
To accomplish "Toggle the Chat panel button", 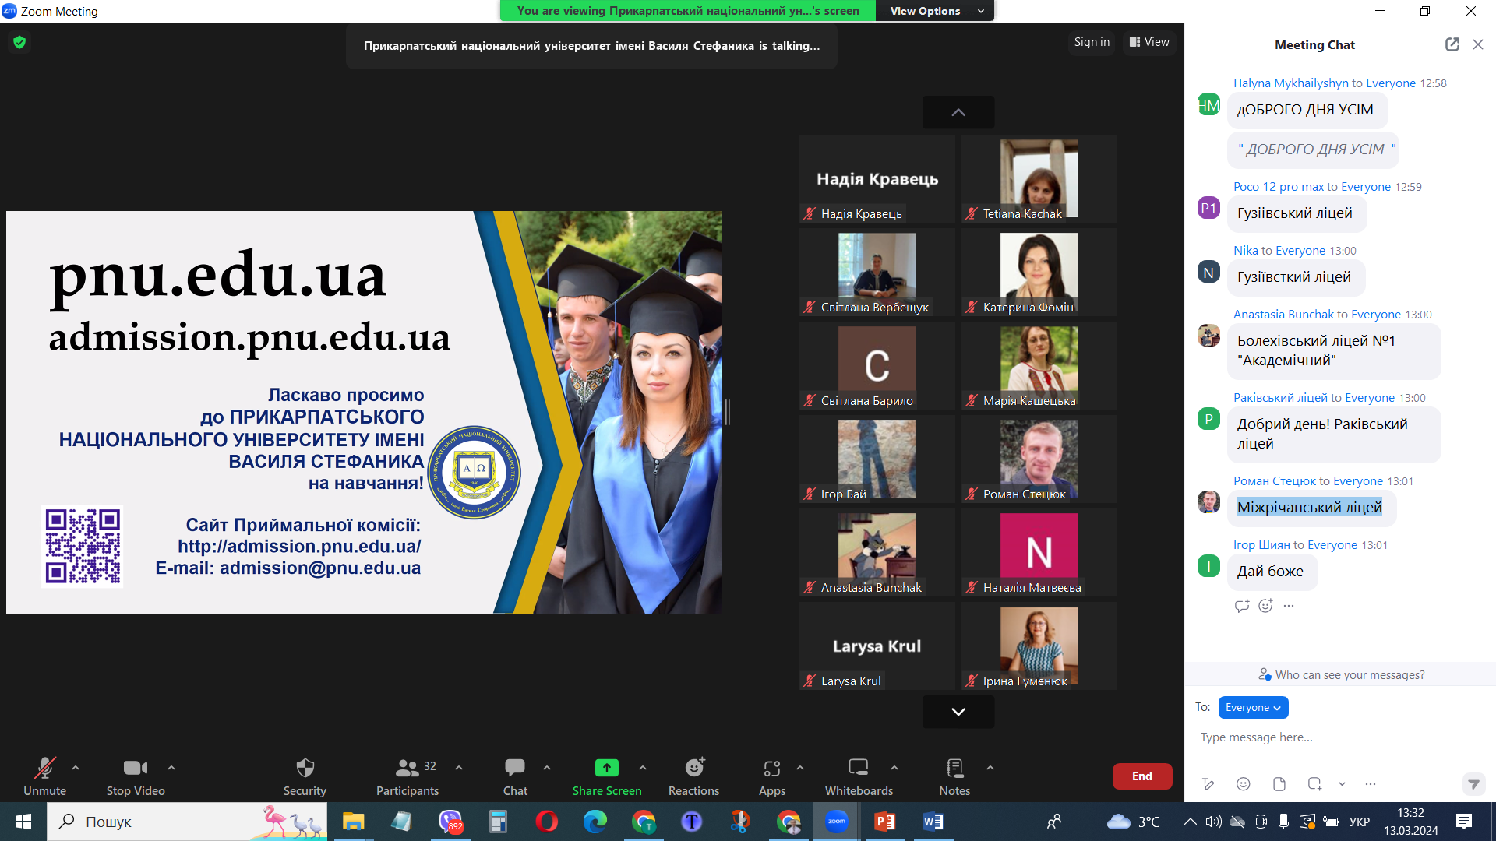I will click(x=514, y=769).
